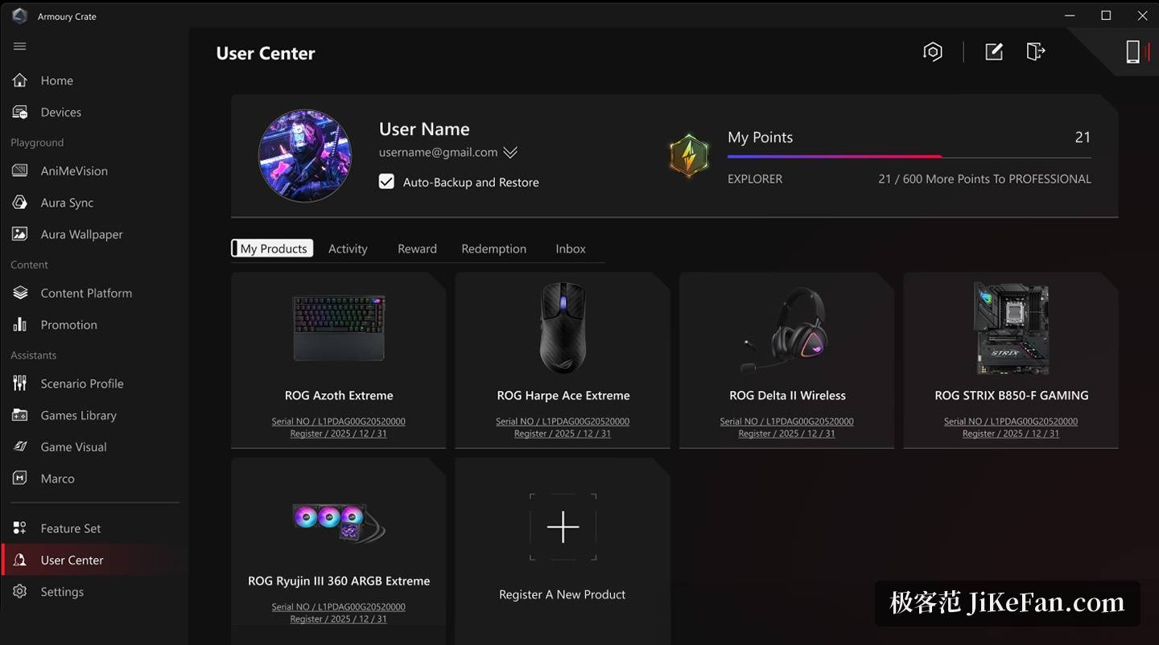Toggle the hamburger navigation menu
The image size is (1159, 645).
pyautogui.click(x=20, y=46)
